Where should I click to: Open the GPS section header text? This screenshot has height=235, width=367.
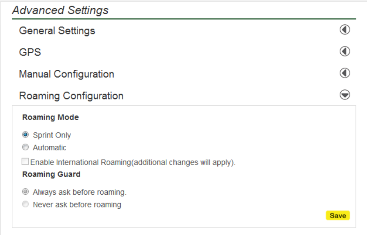[30, 52]
